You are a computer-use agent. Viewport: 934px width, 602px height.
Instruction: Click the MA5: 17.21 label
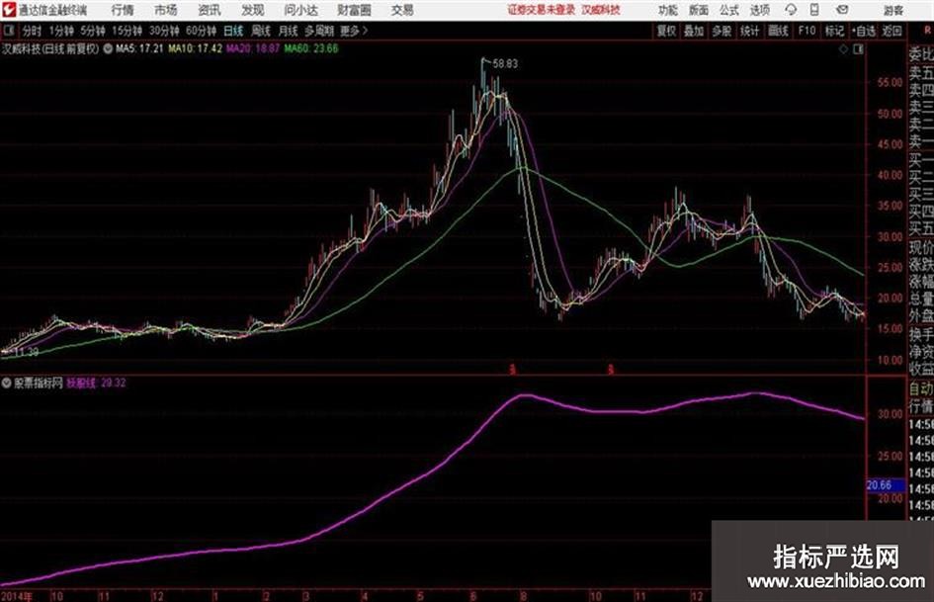tap(139, 48)
